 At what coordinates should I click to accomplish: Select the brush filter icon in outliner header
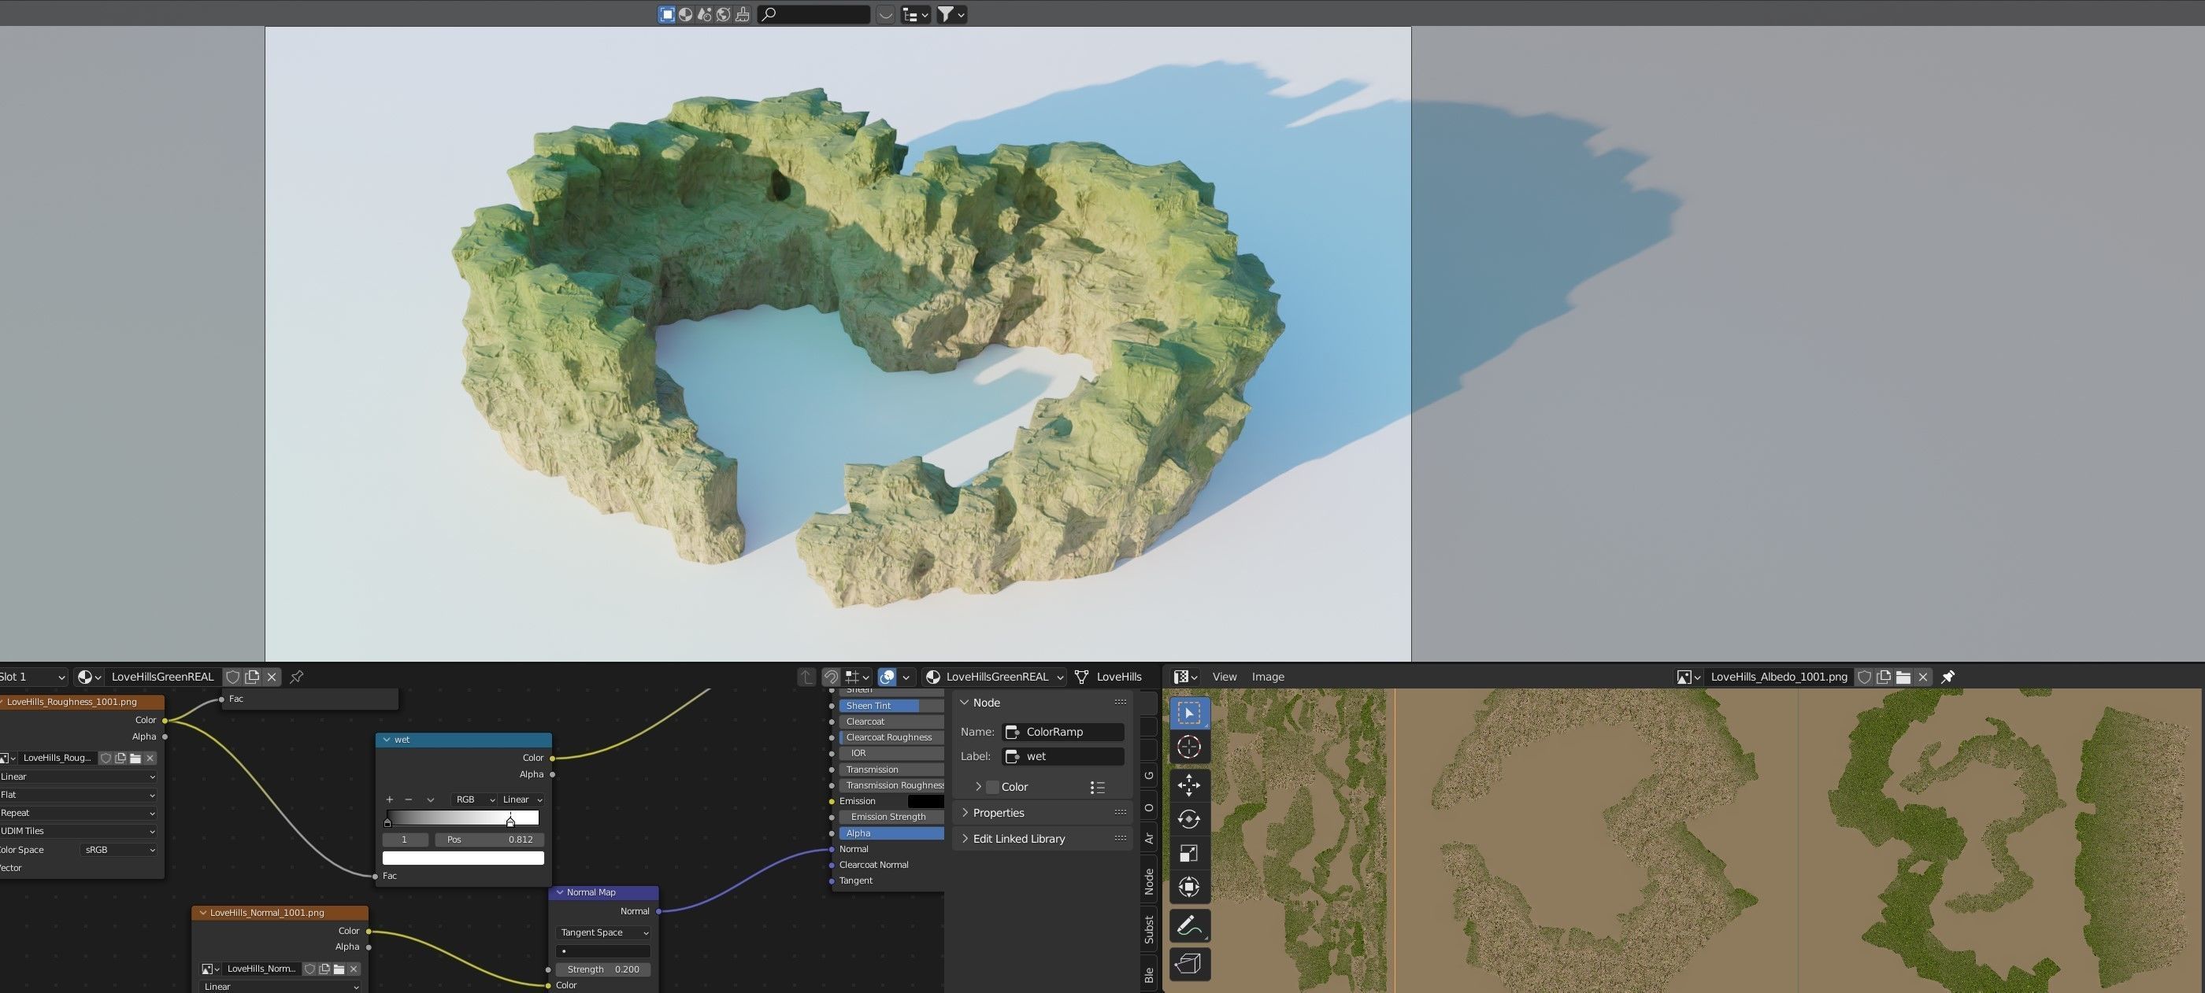[742, 14]
